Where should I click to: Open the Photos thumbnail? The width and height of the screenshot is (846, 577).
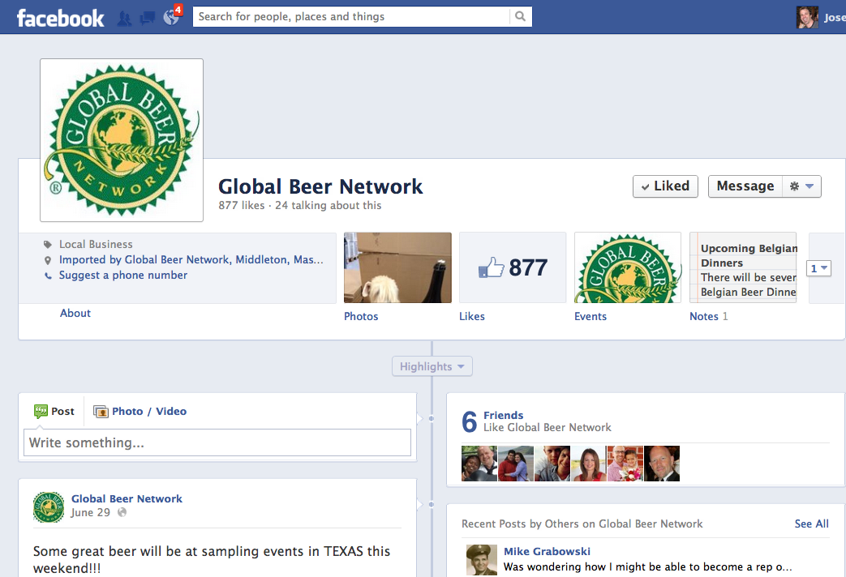[x=397, y=267]
